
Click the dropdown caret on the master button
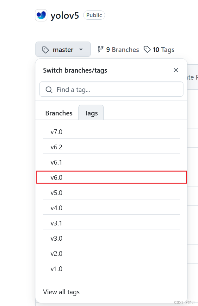click(81, 49)
